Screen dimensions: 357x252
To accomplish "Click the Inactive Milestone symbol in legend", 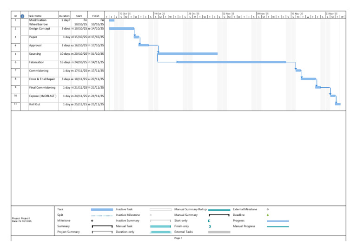I will 151,215.
